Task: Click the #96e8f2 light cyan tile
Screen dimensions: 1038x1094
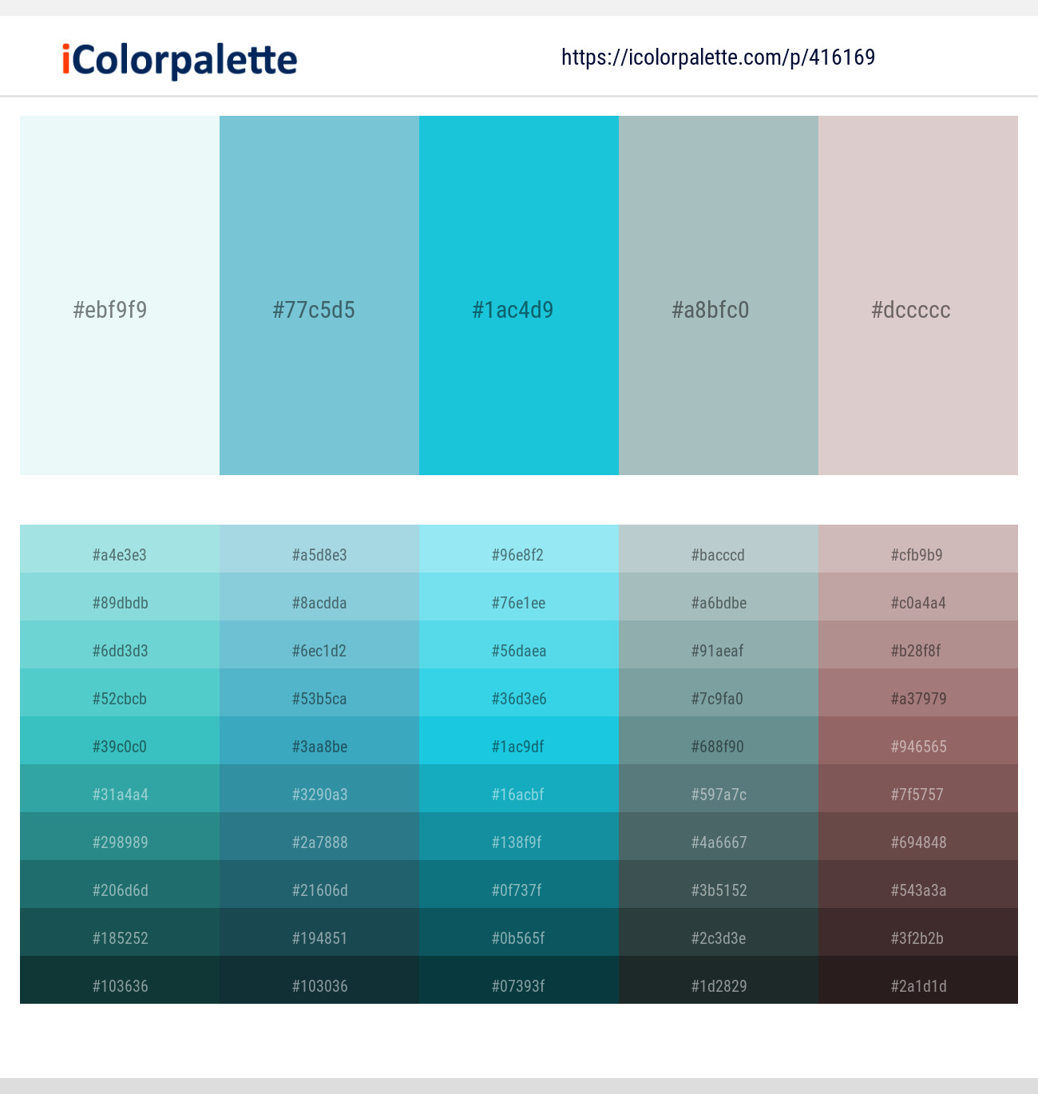Action: pyautogui.click(x=518, y=554)
